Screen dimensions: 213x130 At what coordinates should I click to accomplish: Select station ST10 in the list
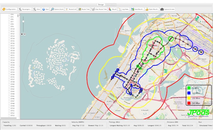(12, 29)
